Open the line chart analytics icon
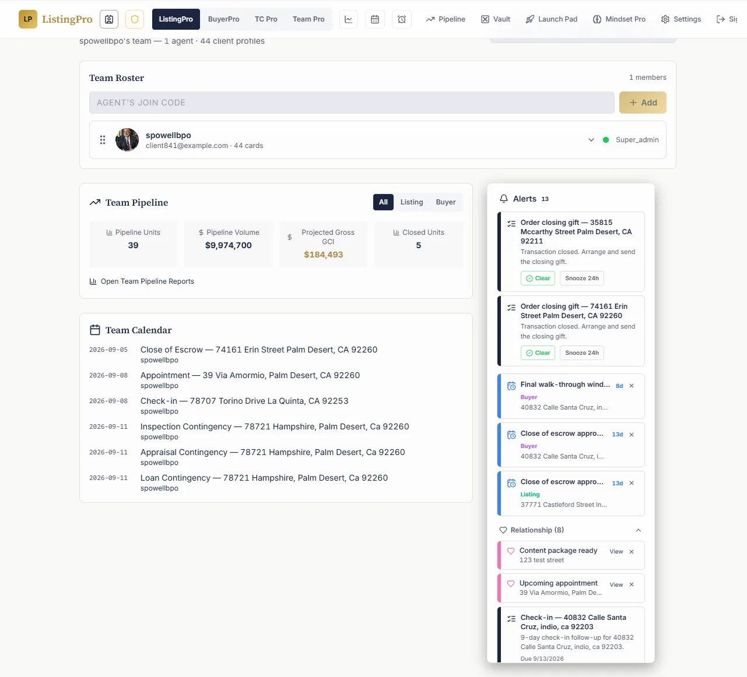 349,19
